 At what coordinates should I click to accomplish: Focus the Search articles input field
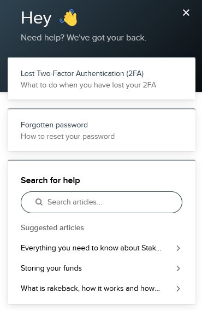coord(102,202)
